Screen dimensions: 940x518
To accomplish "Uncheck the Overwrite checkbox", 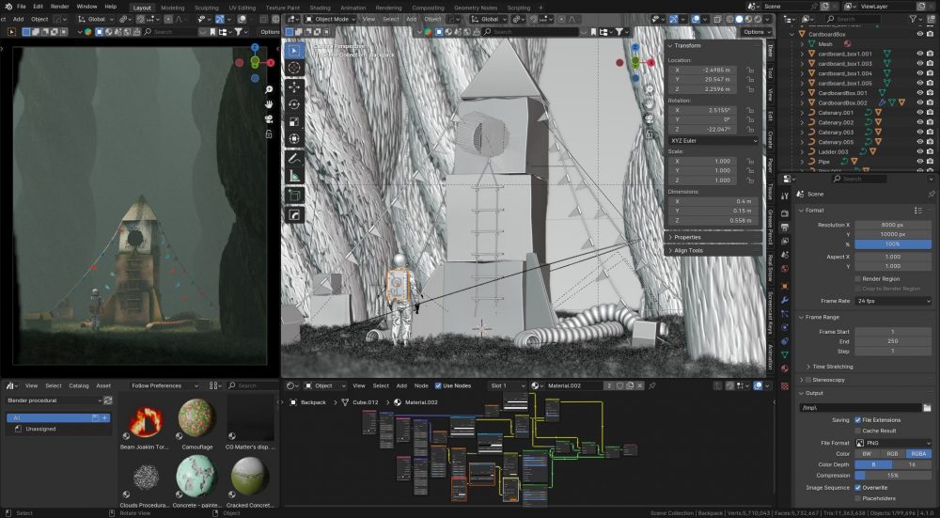I will coord(858,488).
